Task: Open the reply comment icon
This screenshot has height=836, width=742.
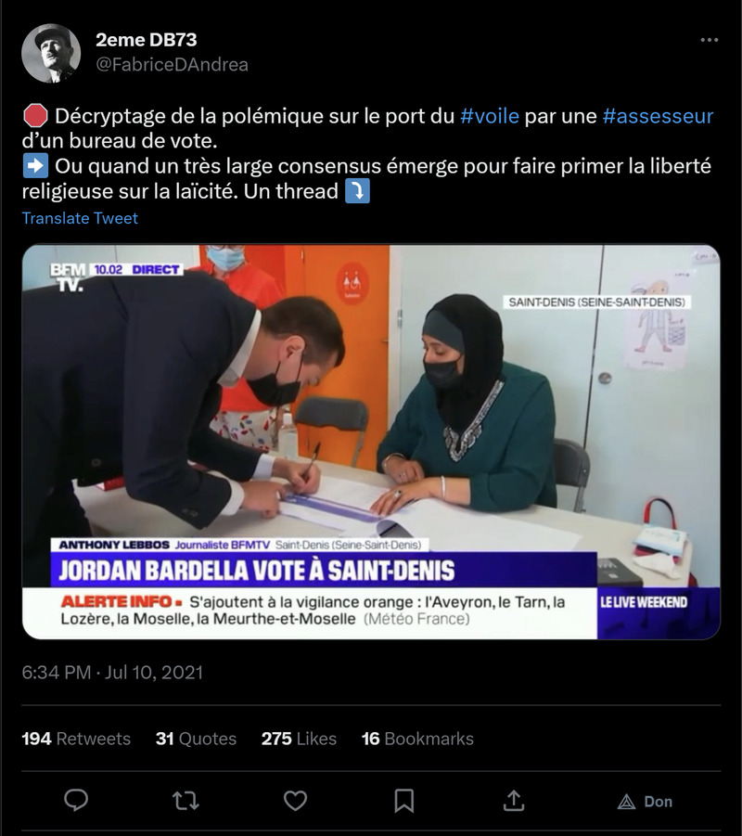Action: pyautogui.click(x=76, y=801)
